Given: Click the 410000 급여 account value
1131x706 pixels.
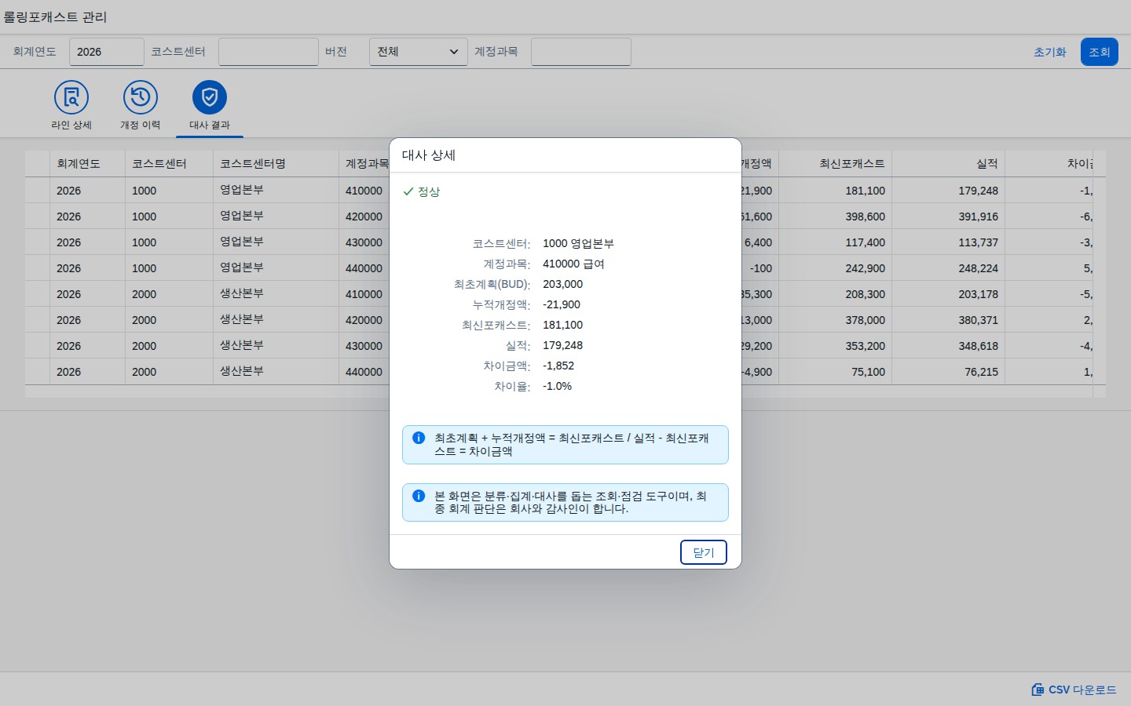Looking at the screenshot, I should 573,264.
